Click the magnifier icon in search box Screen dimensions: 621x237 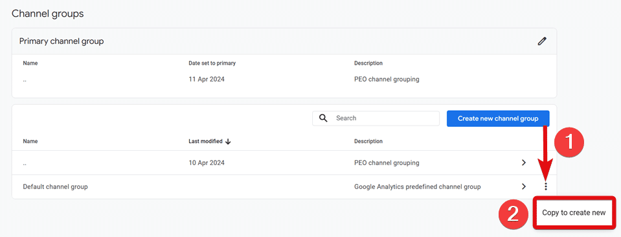point(324,118)
